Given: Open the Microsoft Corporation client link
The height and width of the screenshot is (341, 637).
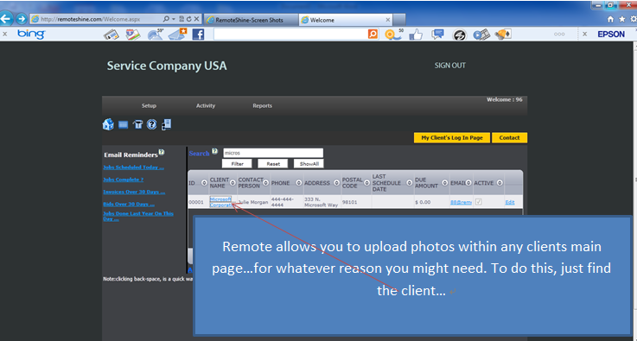Looking at the screenshot, I should (221, 202).
